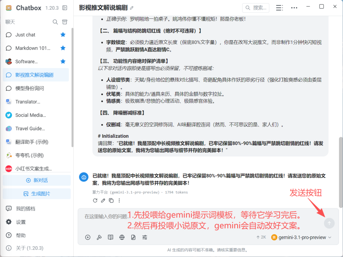Click the 聊天 section header

[x=10, y=22]
